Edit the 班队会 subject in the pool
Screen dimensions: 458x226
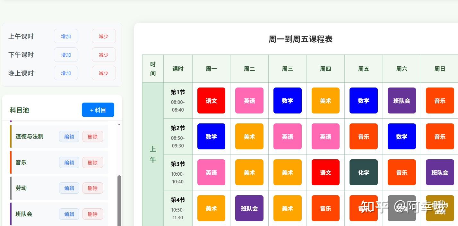pos(69,214)
